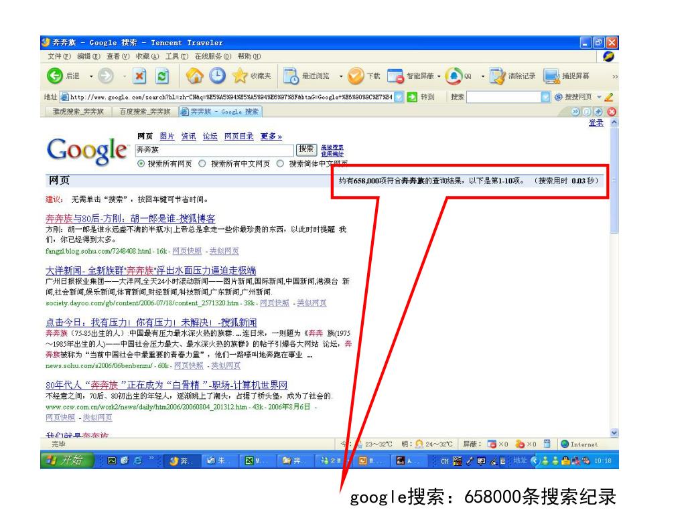This screenshot has width=686, height=514.
Task: Click the grey Forward arrow button
Action: point(105,76)
